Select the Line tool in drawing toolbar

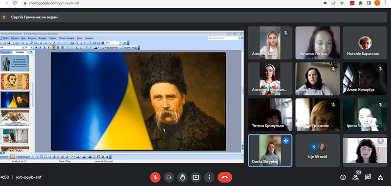pos(33,157)
